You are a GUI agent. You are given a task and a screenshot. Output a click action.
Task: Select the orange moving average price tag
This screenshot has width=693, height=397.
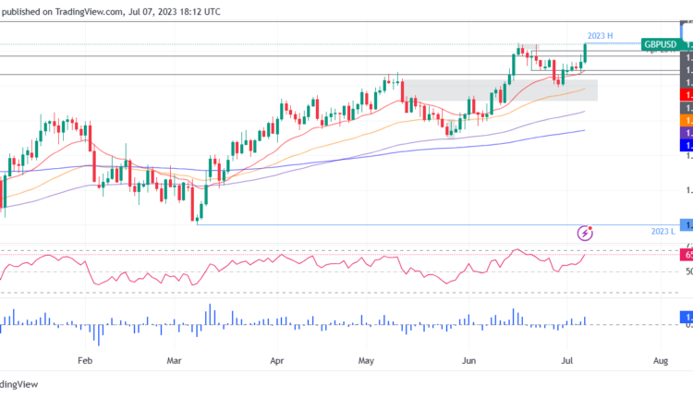click(687, 120)
